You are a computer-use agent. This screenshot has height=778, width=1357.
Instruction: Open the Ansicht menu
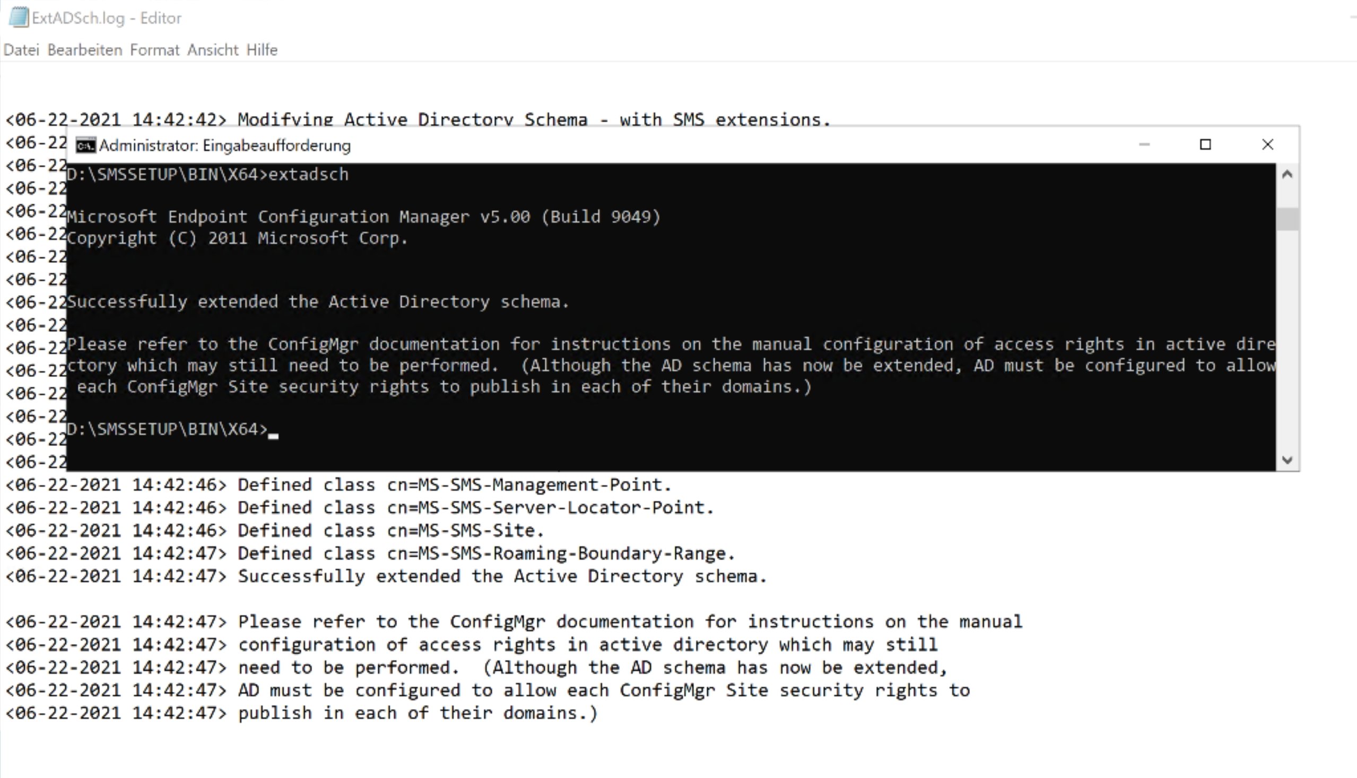[x=213, y=49]
